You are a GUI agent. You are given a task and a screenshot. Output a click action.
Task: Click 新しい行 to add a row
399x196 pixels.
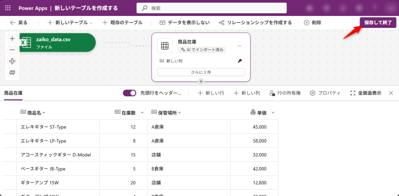point(211,93)
